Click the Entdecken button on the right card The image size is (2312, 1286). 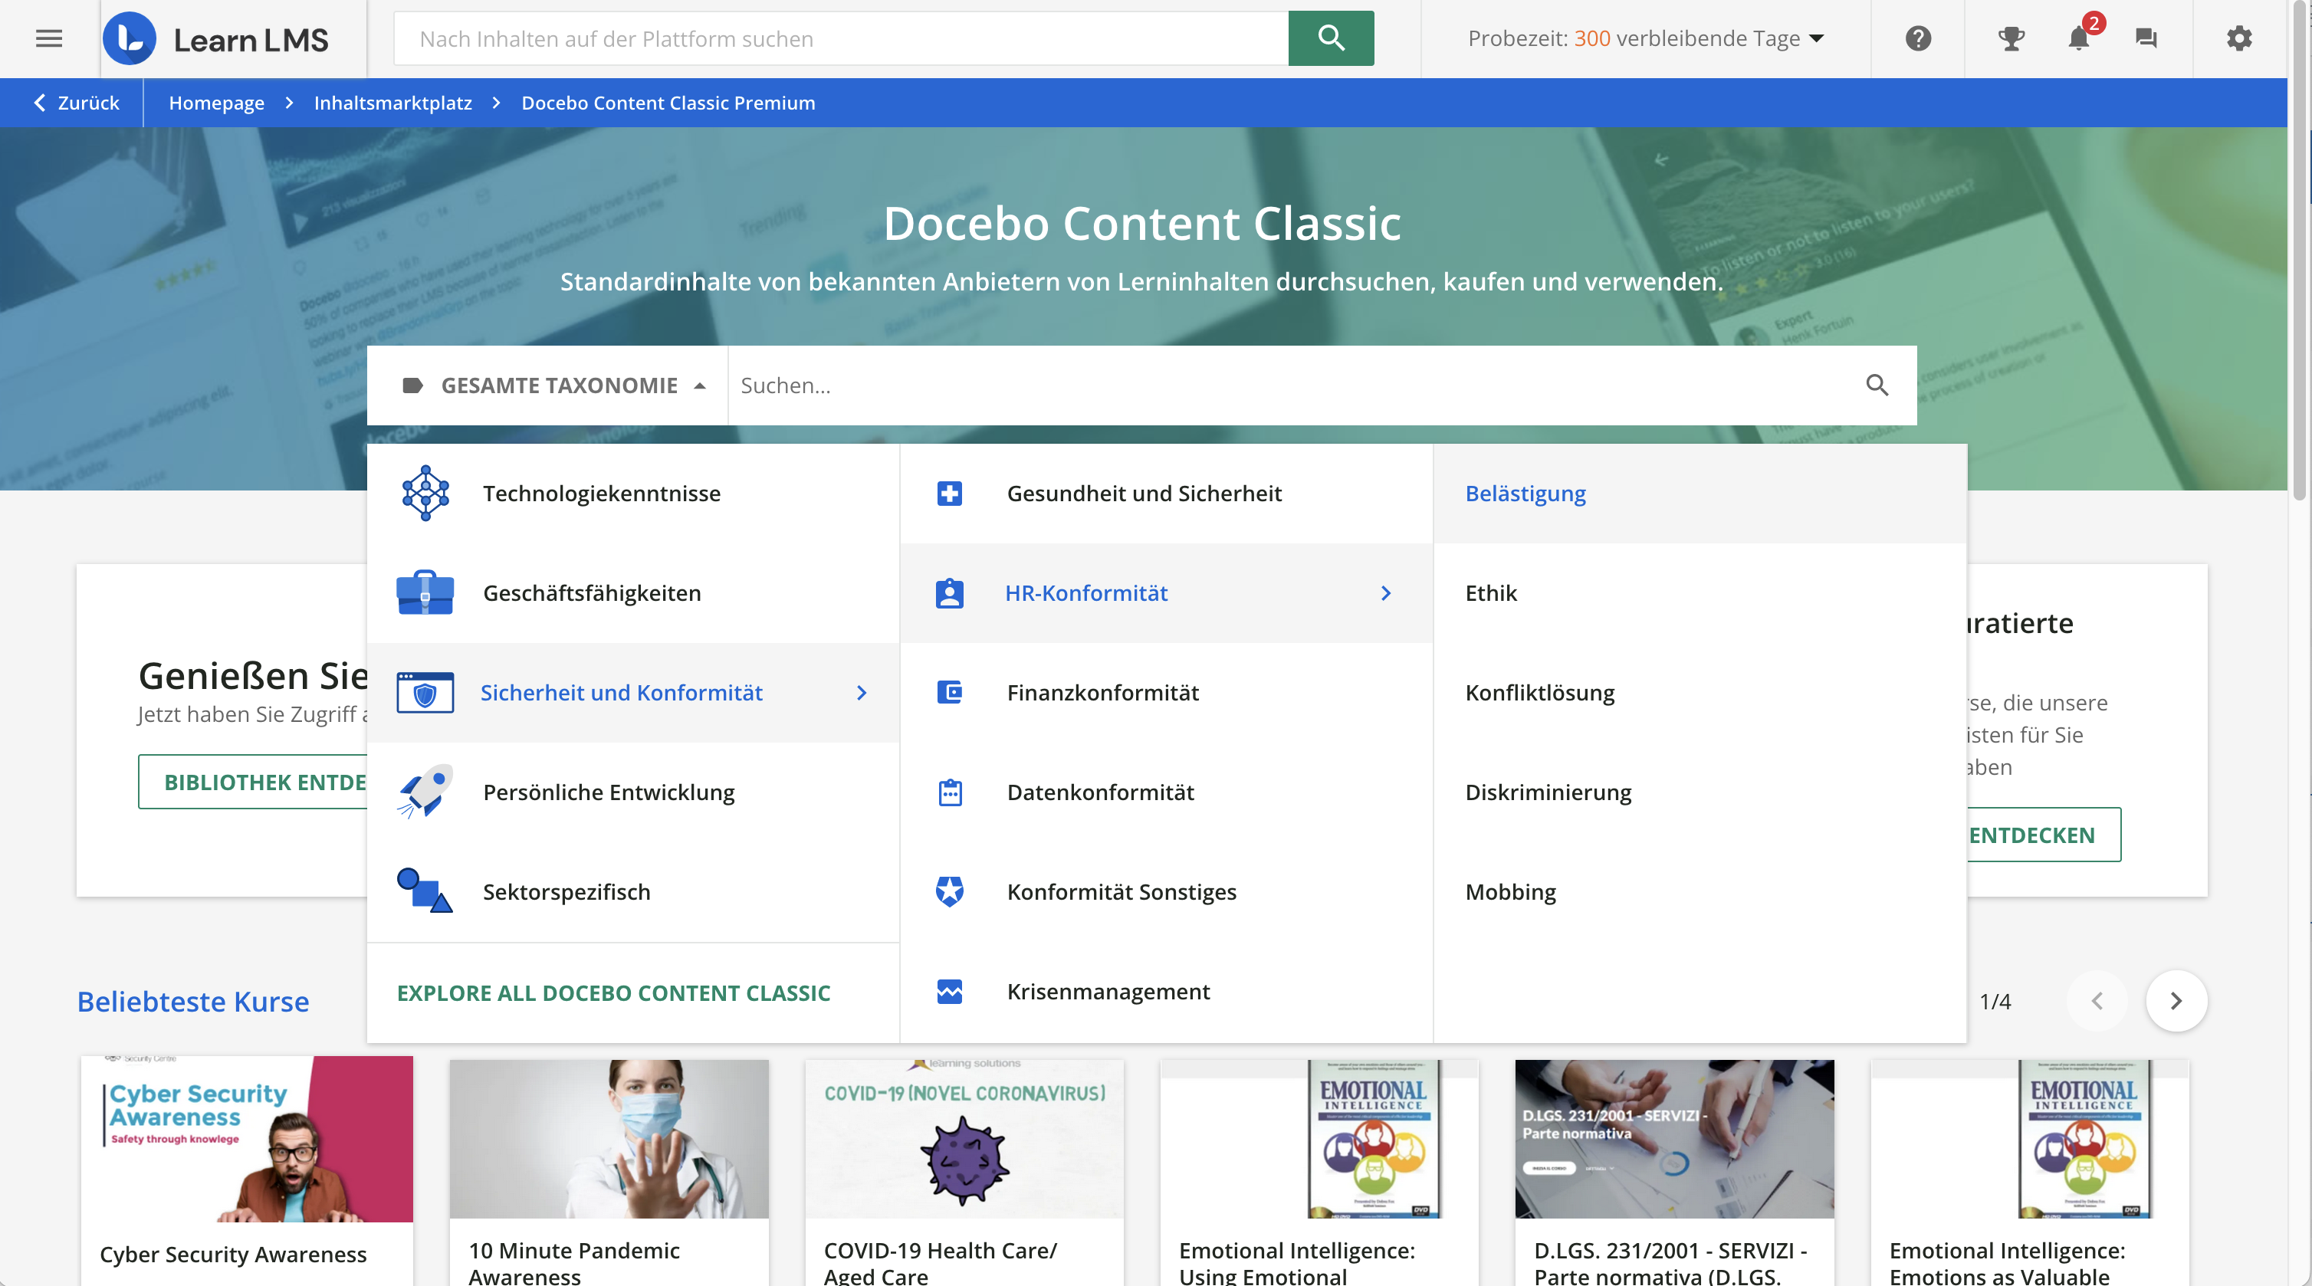point(2044,835)
